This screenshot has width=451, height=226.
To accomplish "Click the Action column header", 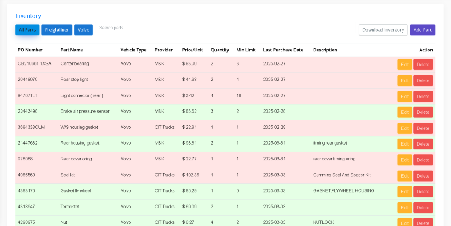I will 426,50.
